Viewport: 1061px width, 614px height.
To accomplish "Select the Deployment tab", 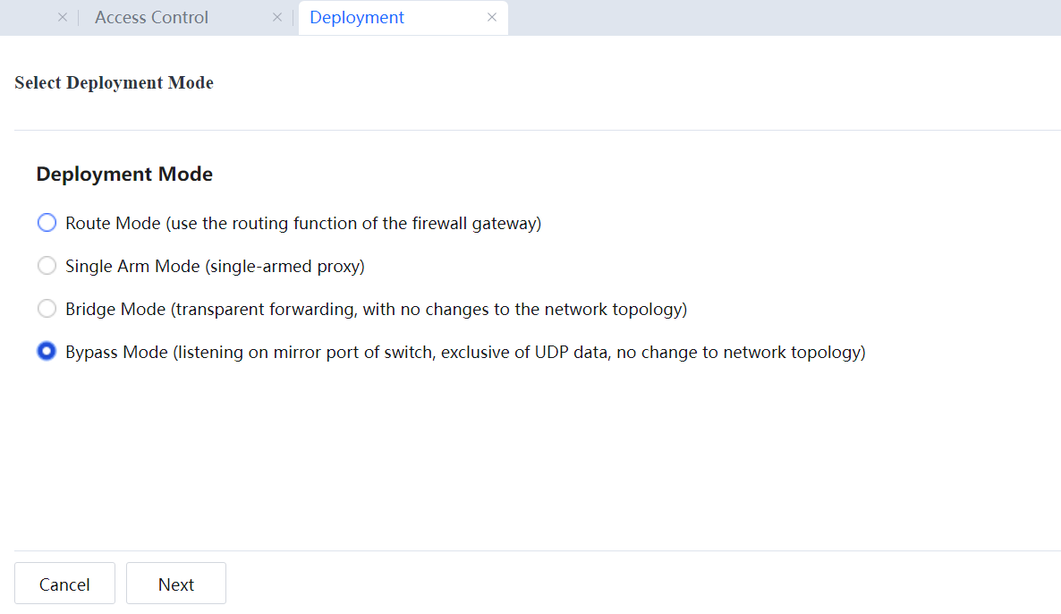I will click(357, 18).
